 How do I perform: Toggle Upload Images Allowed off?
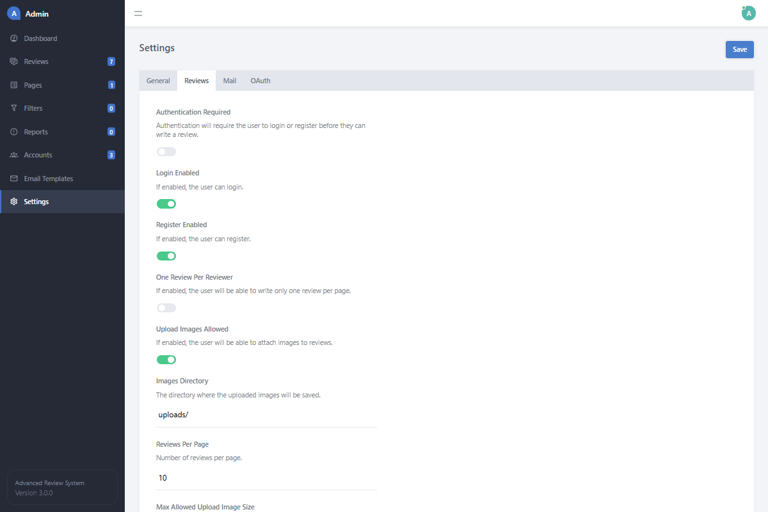(x=166, y=360)
